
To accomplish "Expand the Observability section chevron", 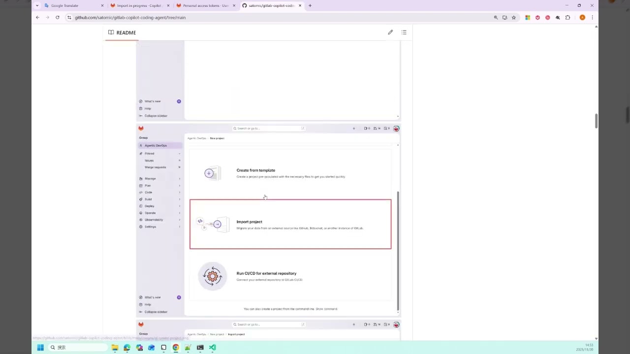I will pyautogui.click(x=179, y=220).
